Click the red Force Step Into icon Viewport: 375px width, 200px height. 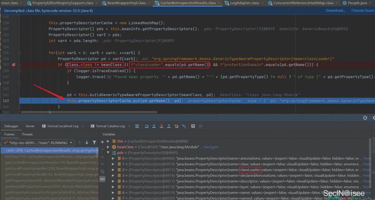(161, 126)
